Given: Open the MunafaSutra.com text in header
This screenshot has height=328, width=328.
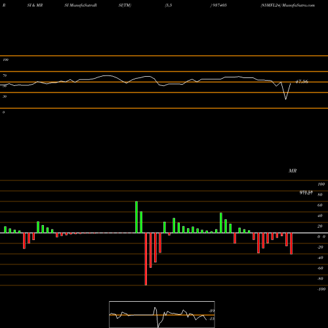Looking at the screenshot, I should tap(298, 5).
